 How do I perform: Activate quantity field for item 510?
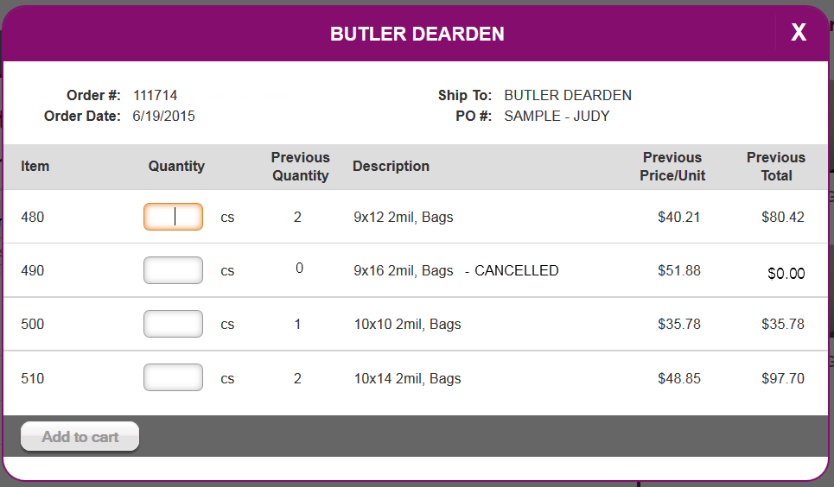173,377
